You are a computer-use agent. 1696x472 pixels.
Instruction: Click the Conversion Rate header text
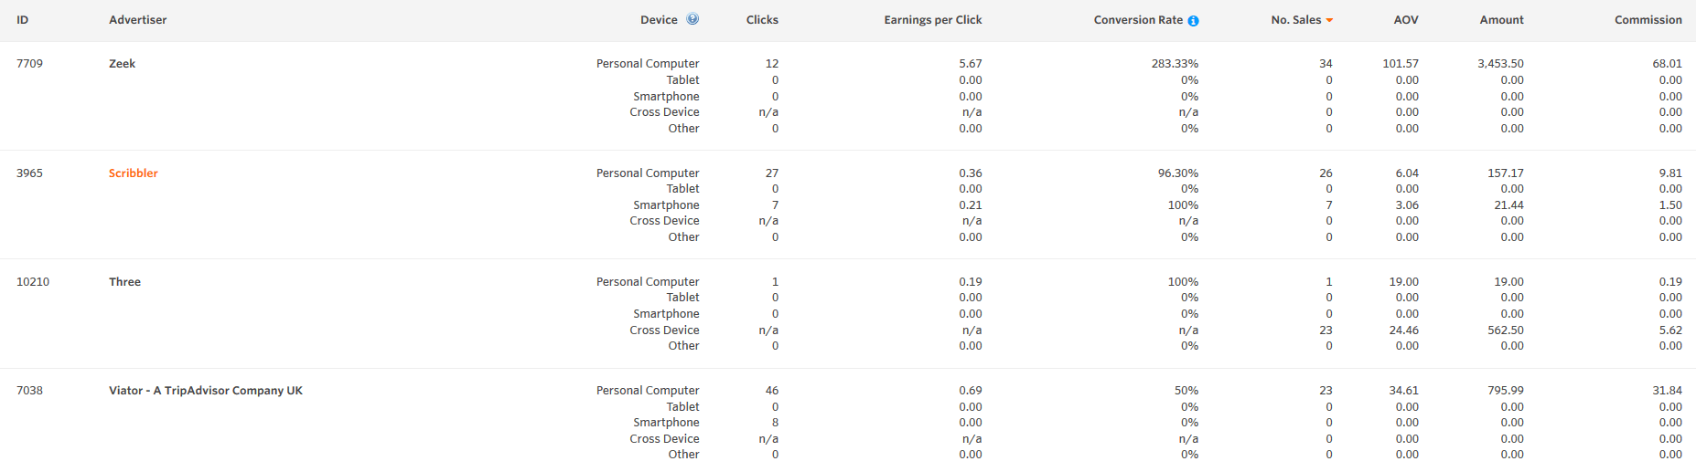[x=1138, y=20]
